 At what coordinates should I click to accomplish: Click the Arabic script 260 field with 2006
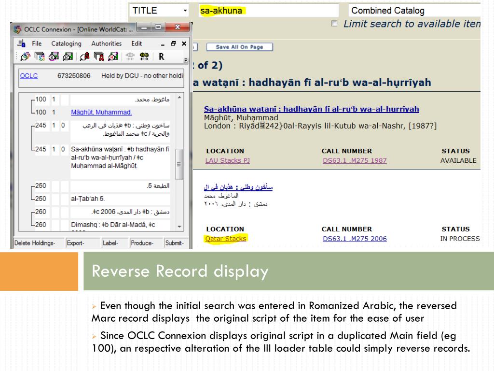(x=120, y=212)
